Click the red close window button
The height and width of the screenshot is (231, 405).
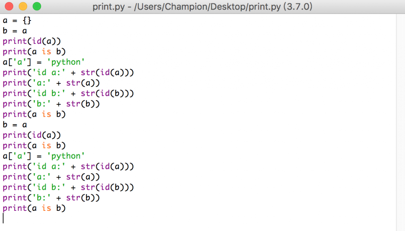coord(9,6)
